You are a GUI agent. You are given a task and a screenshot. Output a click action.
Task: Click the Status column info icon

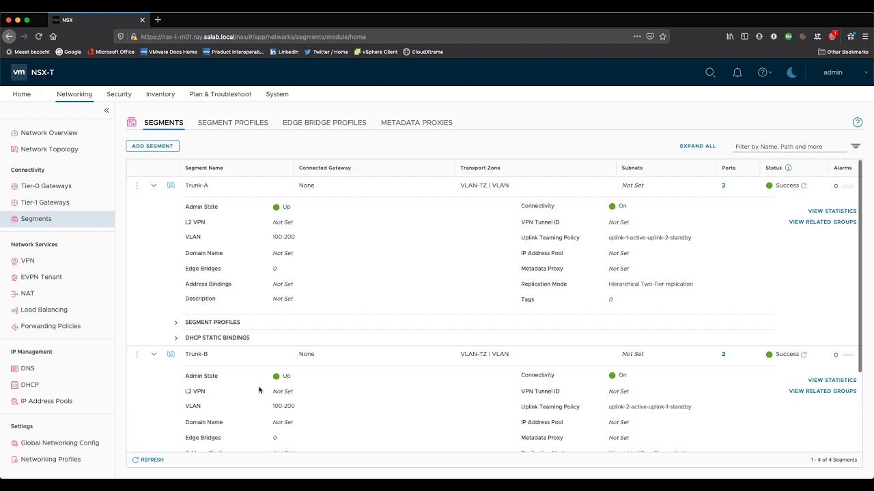(789, 168)
